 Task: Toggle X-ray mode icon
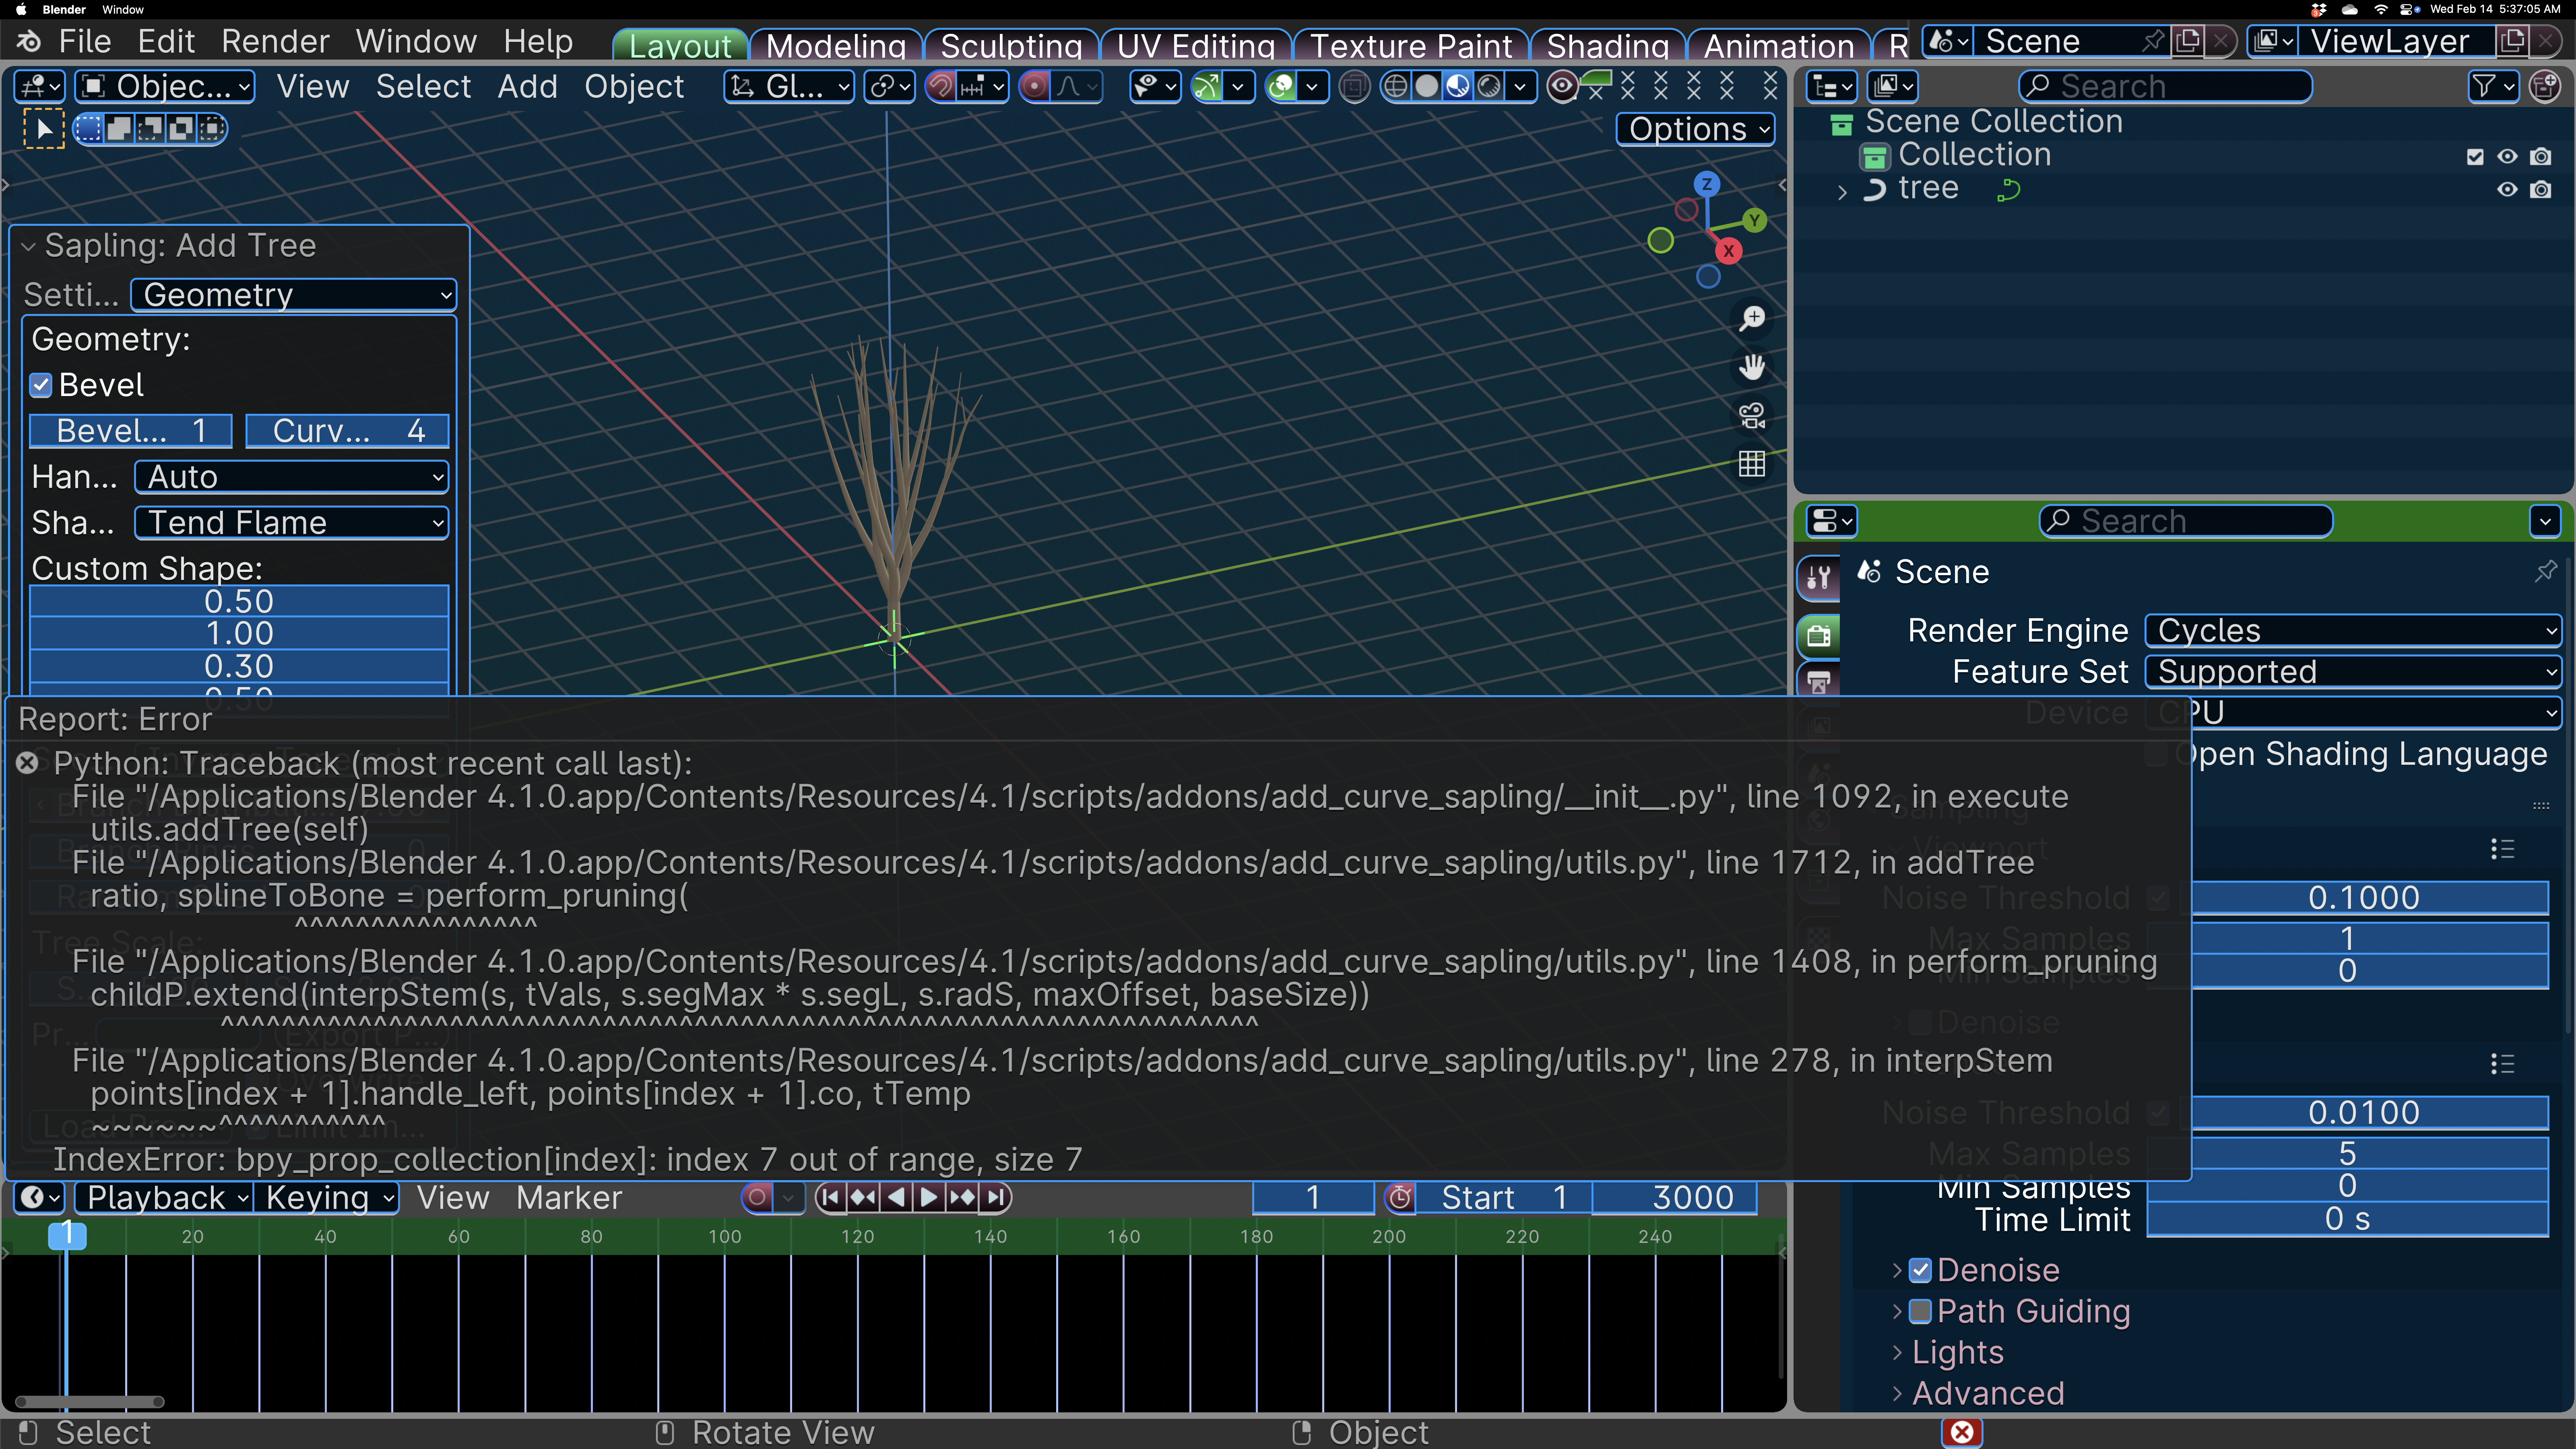(1354, 87)
